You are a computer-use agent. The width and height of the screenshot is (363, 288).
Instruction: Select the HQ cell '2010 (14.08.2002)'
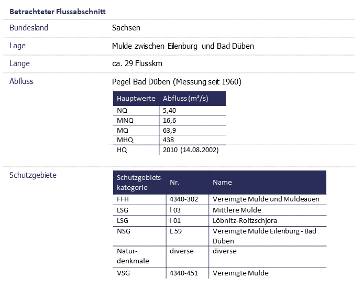191,150
